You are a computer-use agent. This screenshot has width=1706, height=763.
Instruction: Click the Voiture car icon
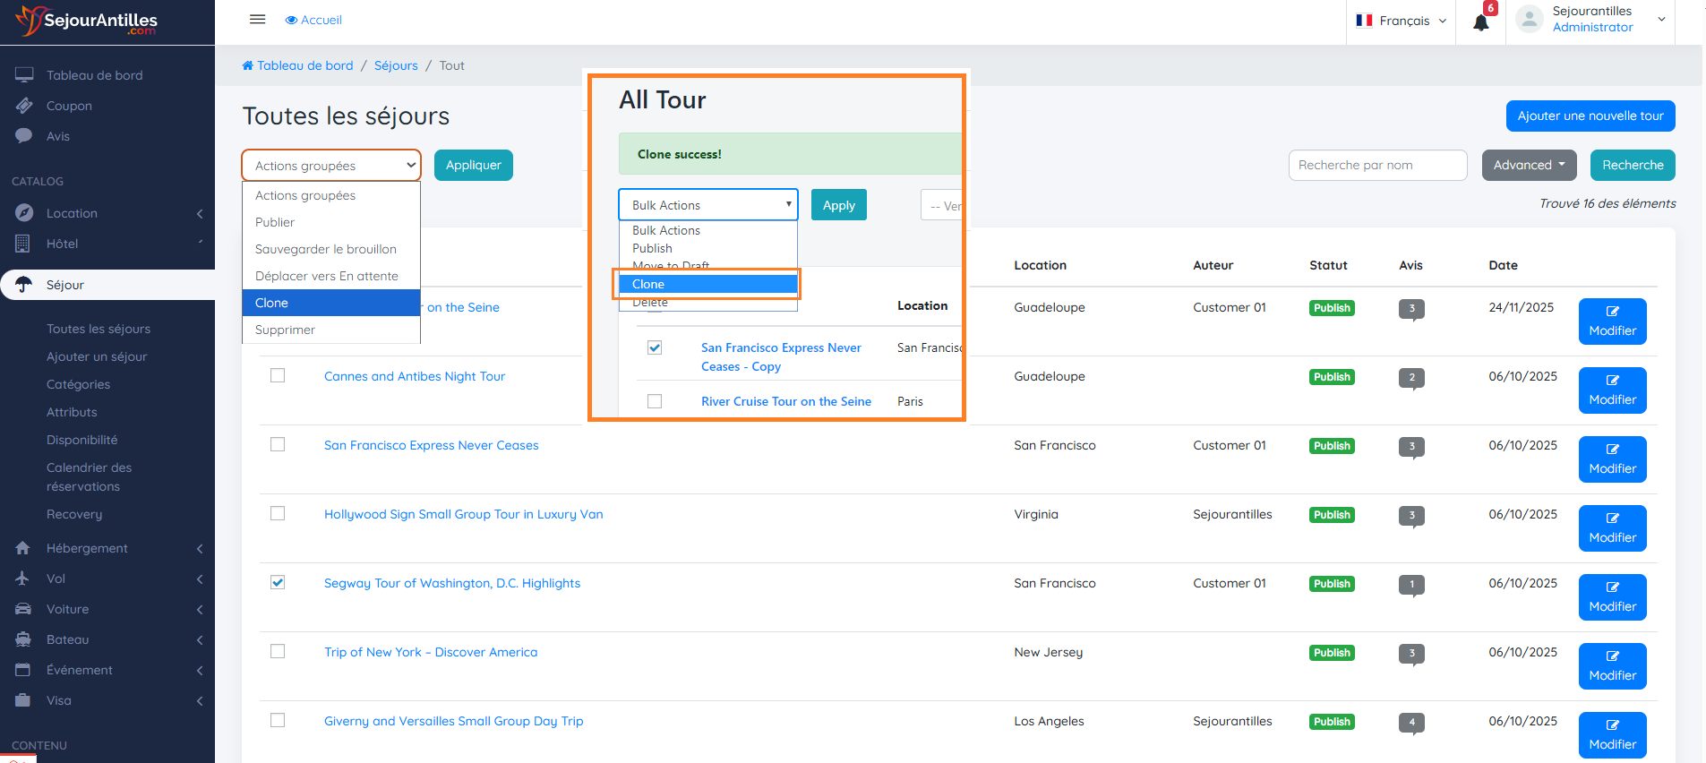click(x=23, y=609)
